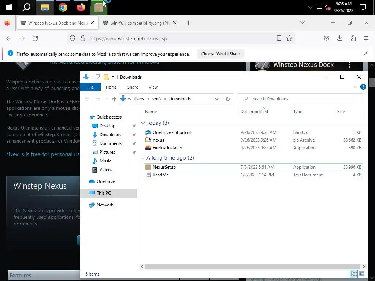375x281 pixels.
Task: Open Firefox downloads panel
Action: click(339, 38)
